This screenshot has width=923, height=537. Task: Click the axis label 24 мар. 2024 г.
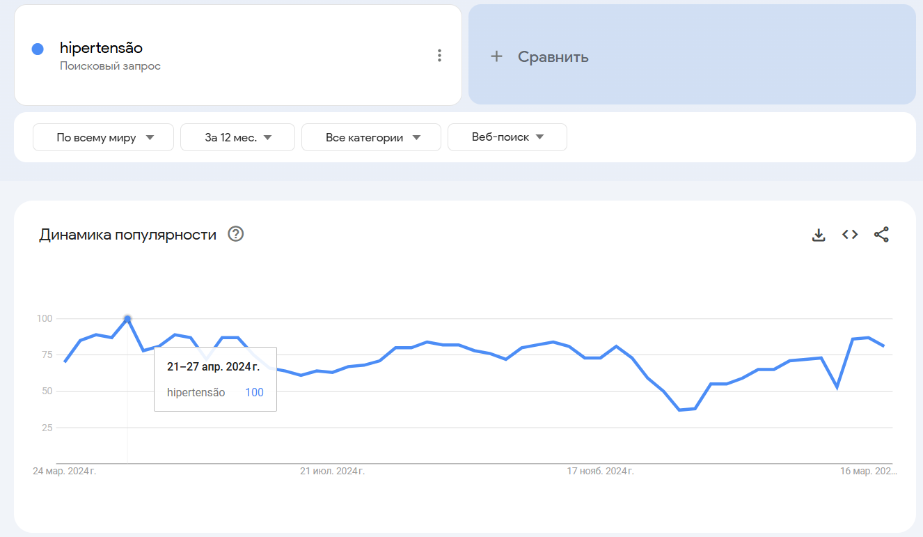click(65, 472)
